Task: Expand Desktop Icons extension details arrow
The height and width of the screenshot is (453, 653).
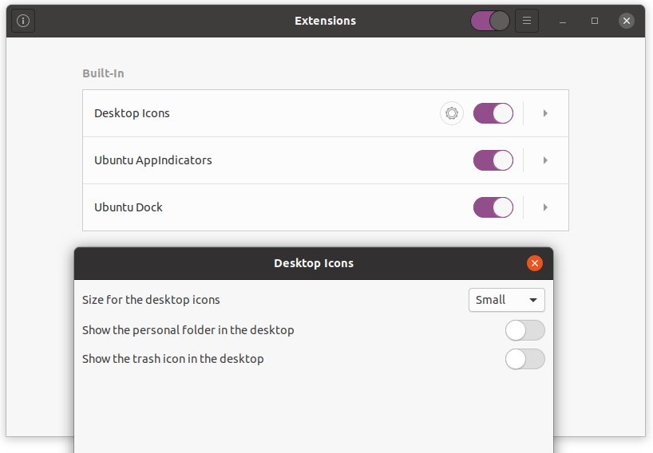Action: pos(545,113)
